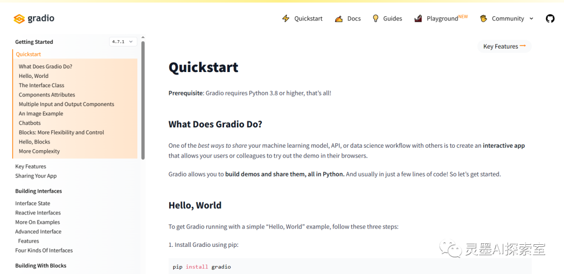Open the 4.7.1 version dropdown
The height and width of the screenshot is (274, 564).
pos(123,42)
